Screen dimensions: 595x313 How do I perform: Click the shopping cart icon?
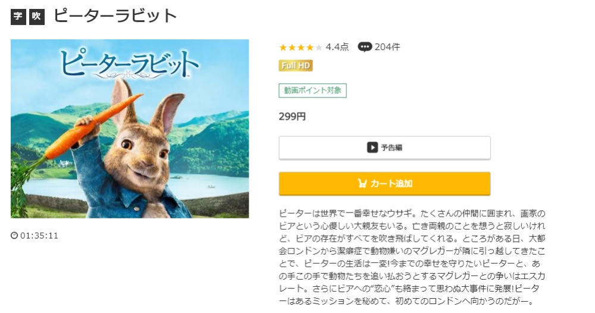[362, 183]
